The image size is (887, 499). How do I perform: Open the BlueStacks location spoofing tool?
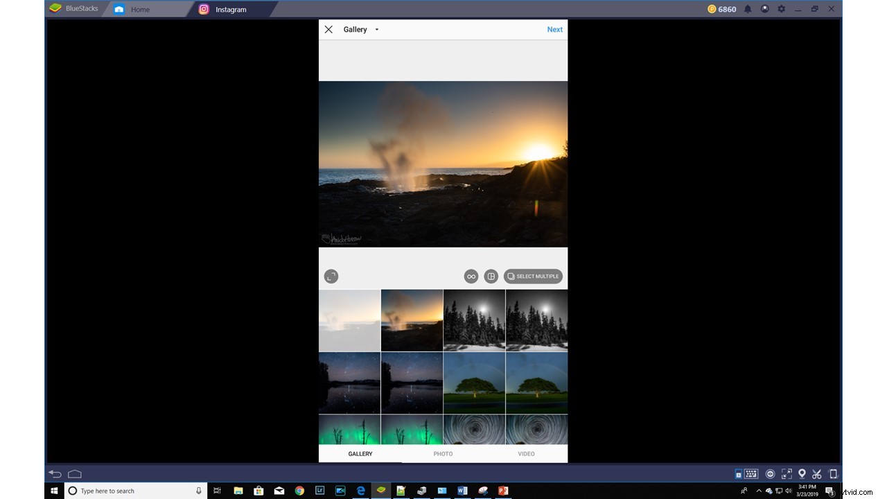(x=802, y=473)
